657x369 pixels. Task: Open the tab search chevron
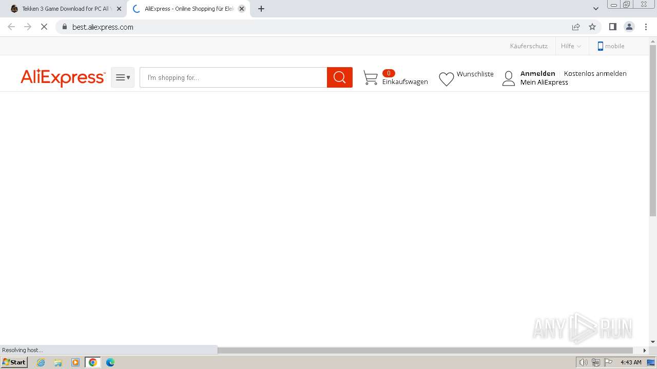596,9
